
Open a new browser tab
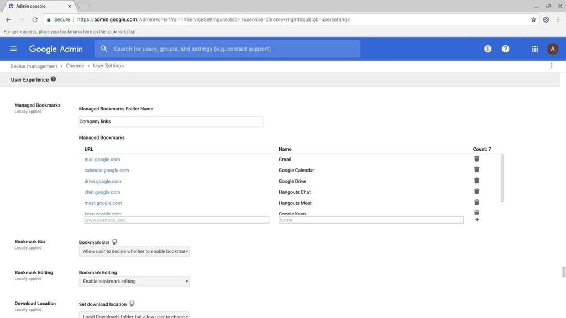click(84, 7)
